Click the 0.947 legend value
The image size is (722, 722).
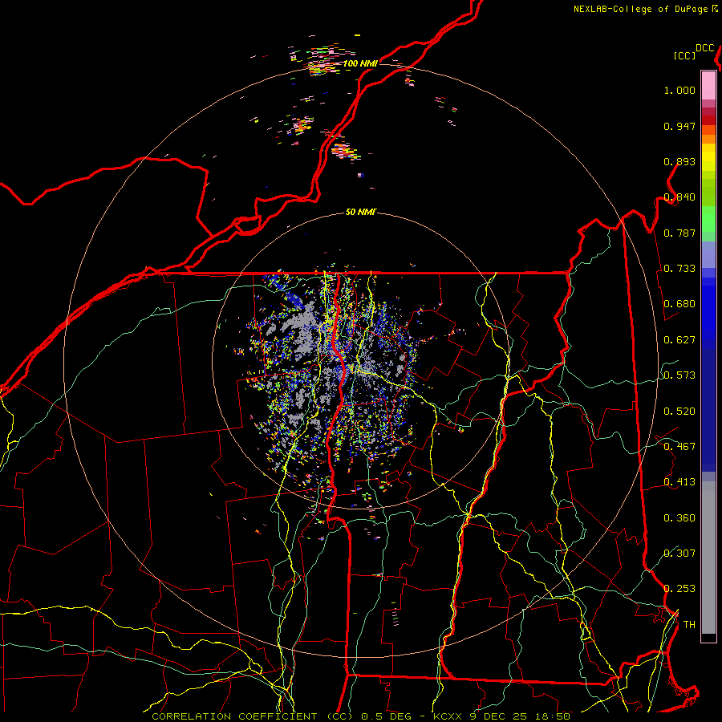click(x=679, y=126)
